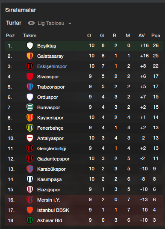The width and height of the screenshot is (165, 229).
Task: Click the Takım column header
Action: point(30,36)
